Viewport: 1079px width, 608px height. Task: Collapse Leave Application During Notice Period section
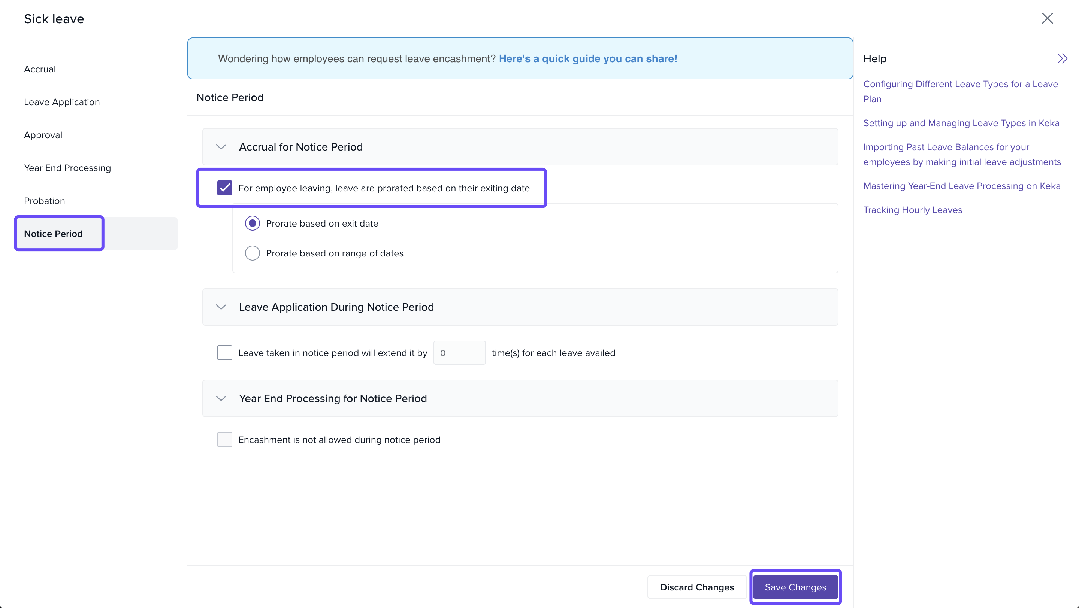tap(221, 307)
